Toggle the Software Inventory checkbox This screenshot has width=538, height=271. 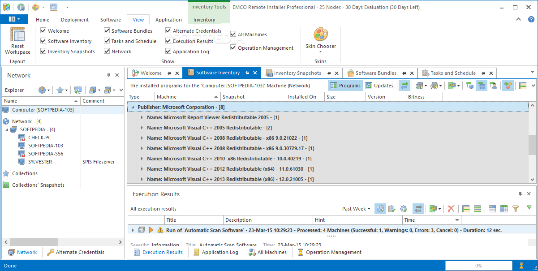click(43, 41)
